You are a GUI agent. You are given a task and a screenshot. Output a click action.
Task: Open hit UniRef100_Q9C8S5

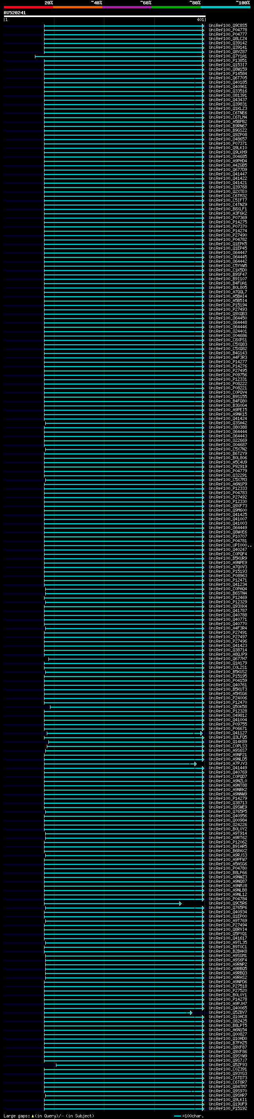click(227, 26)
